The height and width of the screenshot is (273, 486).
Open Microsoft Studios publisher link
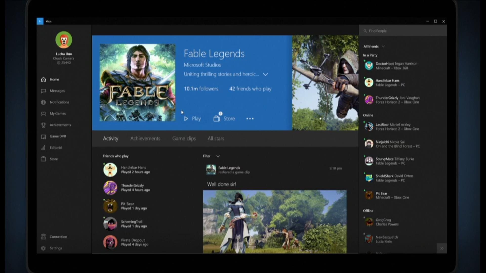pos(202,65)
